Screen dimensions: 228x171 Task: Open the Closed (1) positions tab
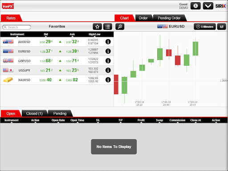(x=34, y=114)
